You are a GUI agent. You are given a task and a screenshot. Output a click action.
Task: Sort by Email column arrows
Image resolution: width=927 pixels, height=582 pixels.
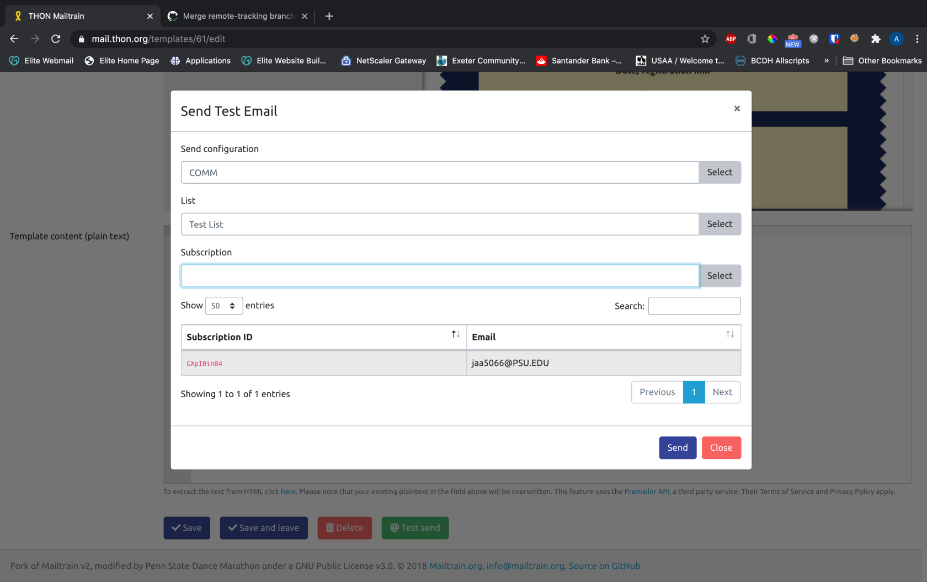pos(730,334)
